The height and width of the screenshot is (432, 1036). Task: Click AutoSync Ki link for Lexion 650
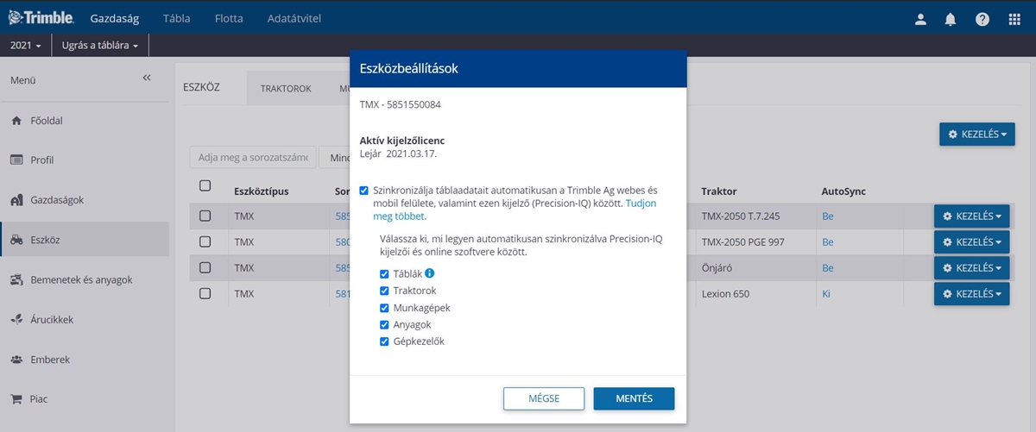pyautogui.click(x=827, y=294)
